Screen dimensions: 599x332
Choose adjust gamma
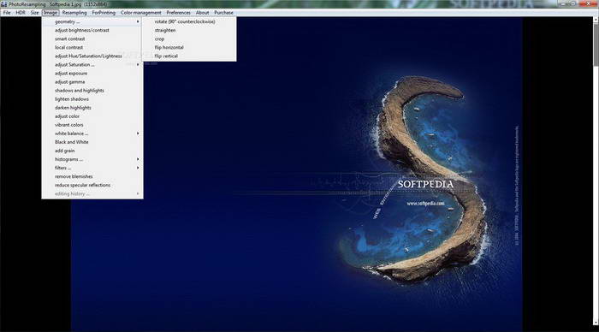click(92, 82)
